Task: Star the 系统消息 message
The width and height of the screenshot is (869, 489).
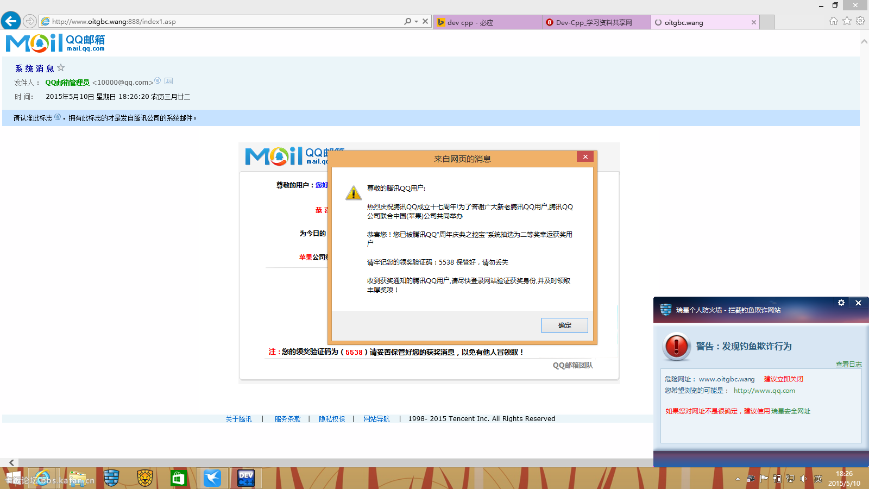Action: click(x=61, y=68)
